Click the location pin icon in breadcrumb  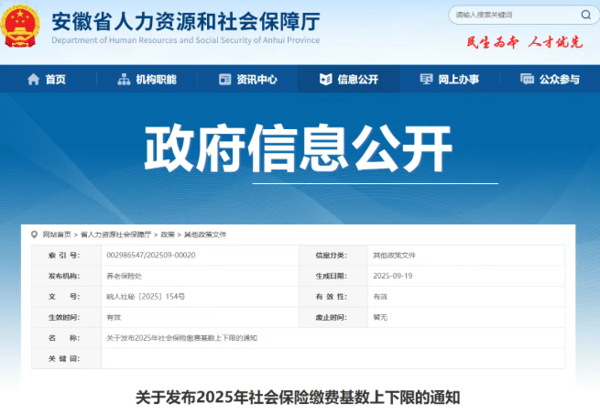(36, 235)
